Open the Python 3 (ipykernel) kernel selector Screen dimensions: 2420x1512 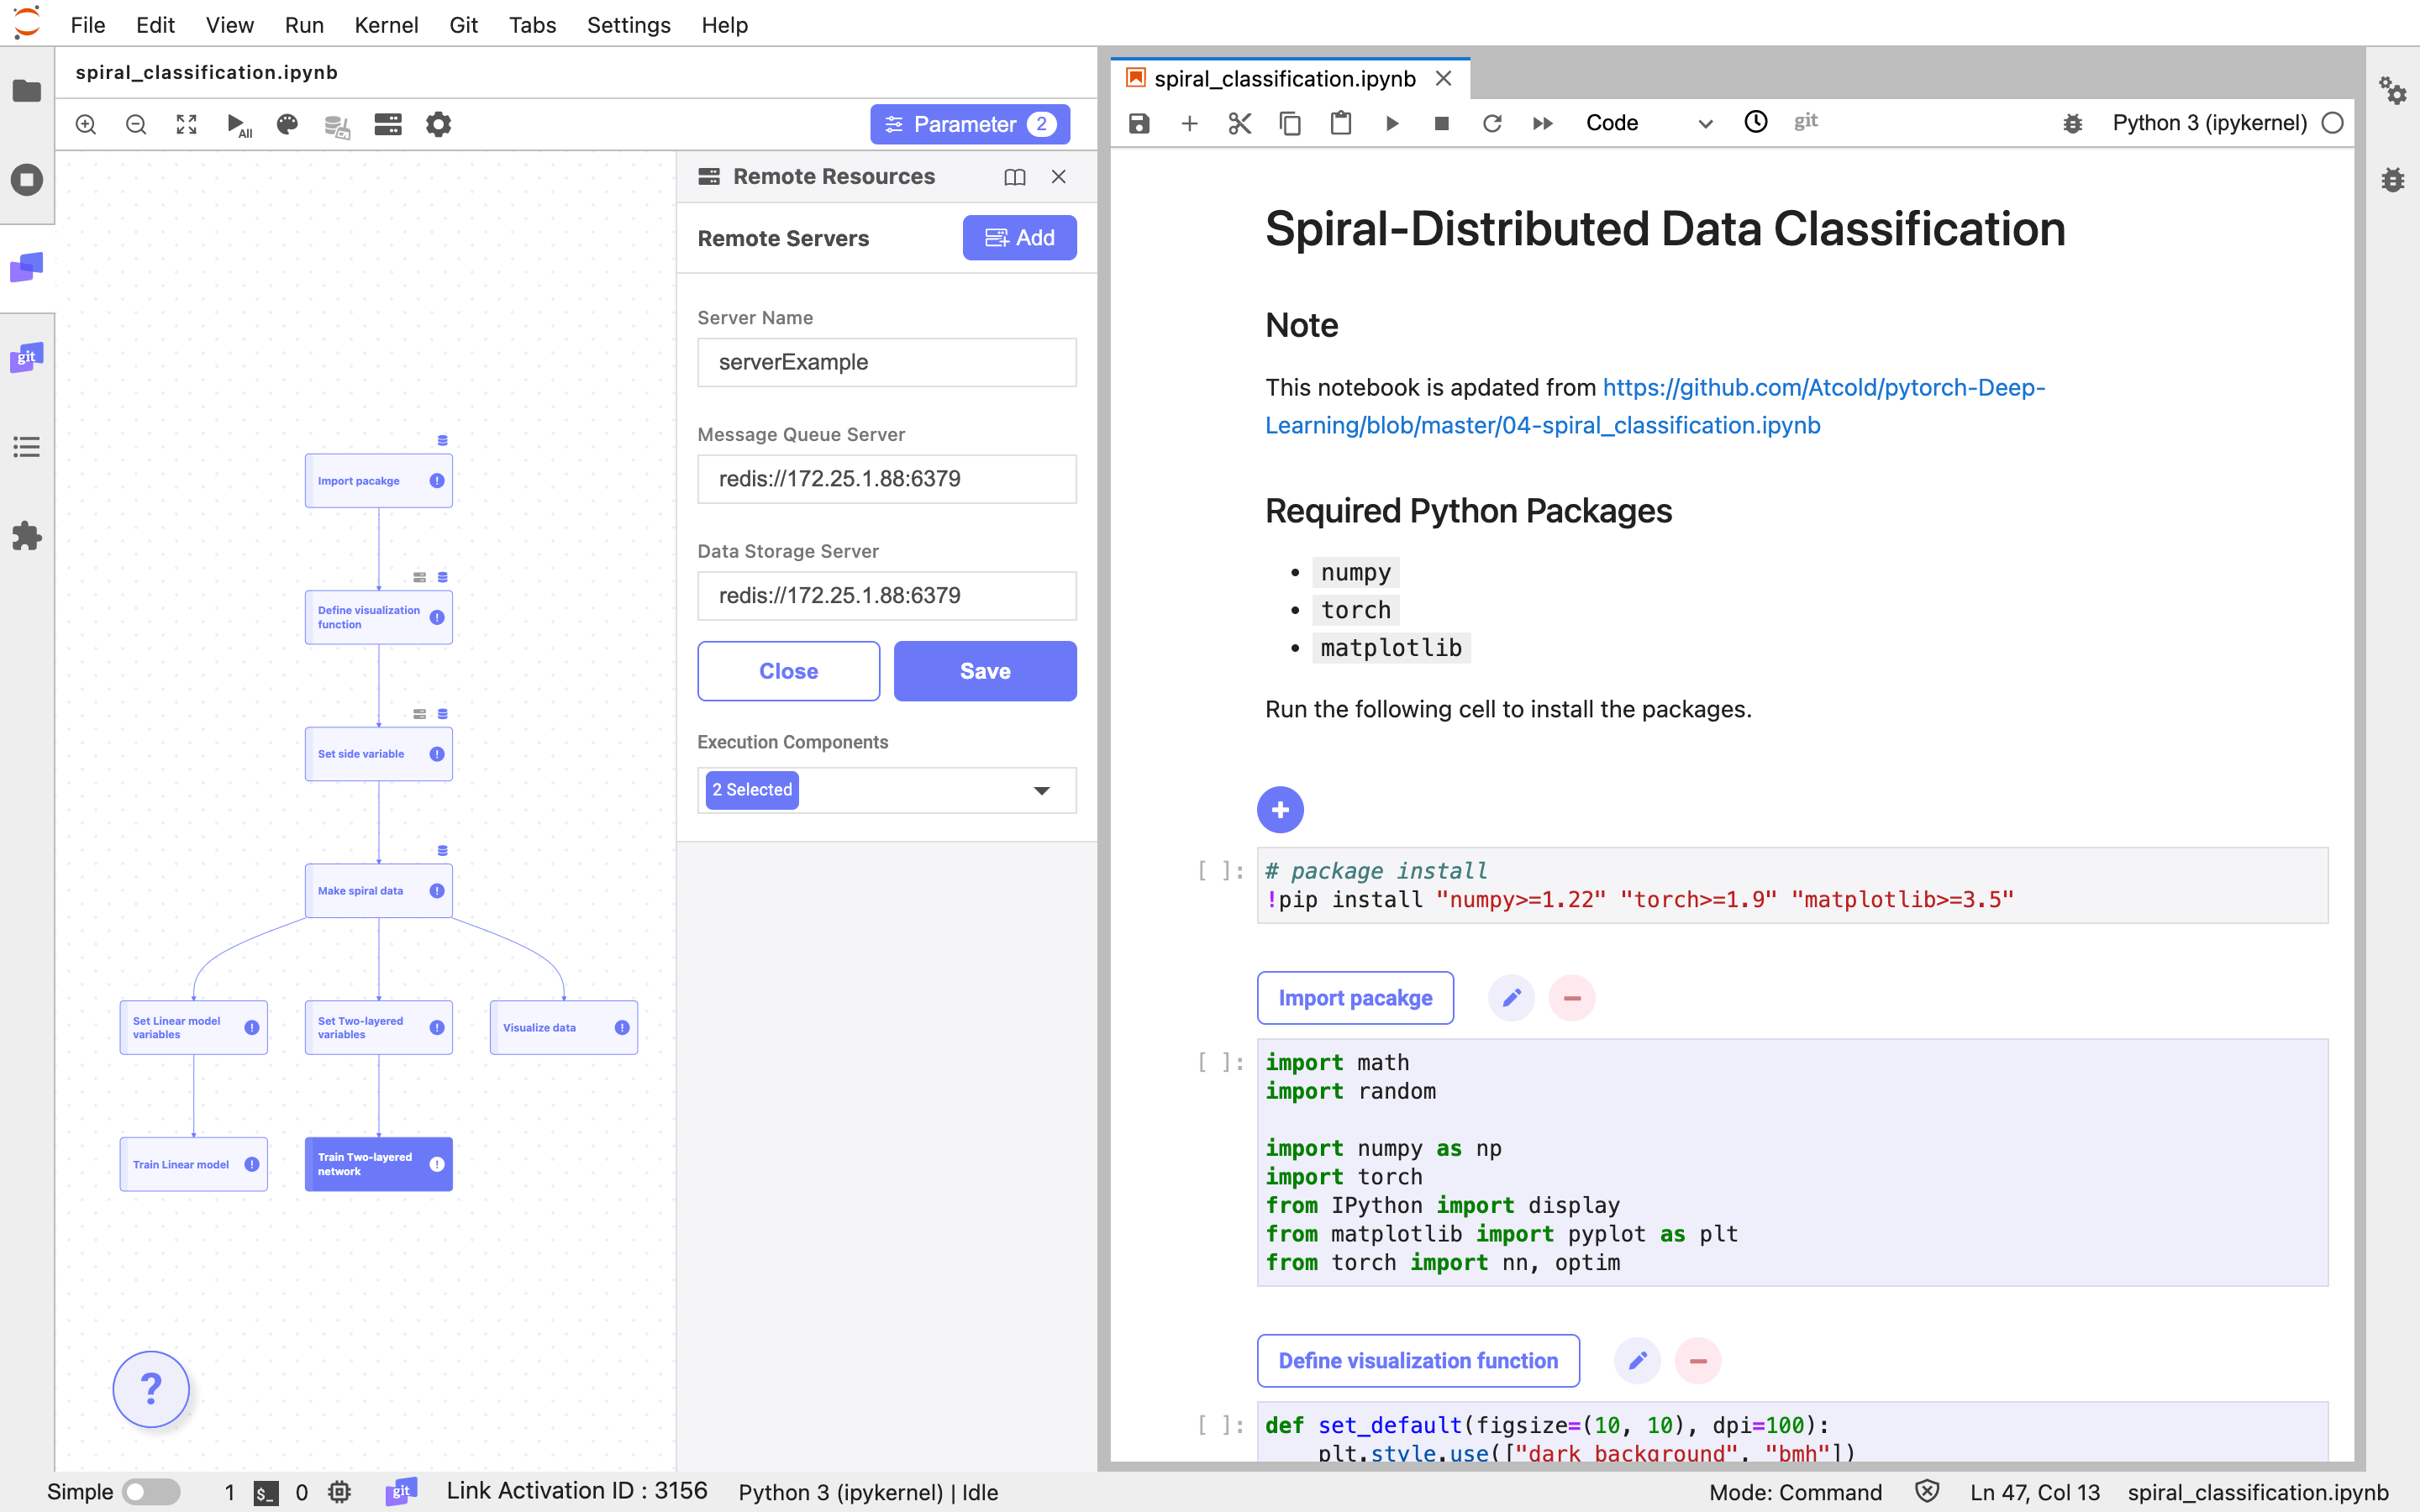click(2208, 123)
